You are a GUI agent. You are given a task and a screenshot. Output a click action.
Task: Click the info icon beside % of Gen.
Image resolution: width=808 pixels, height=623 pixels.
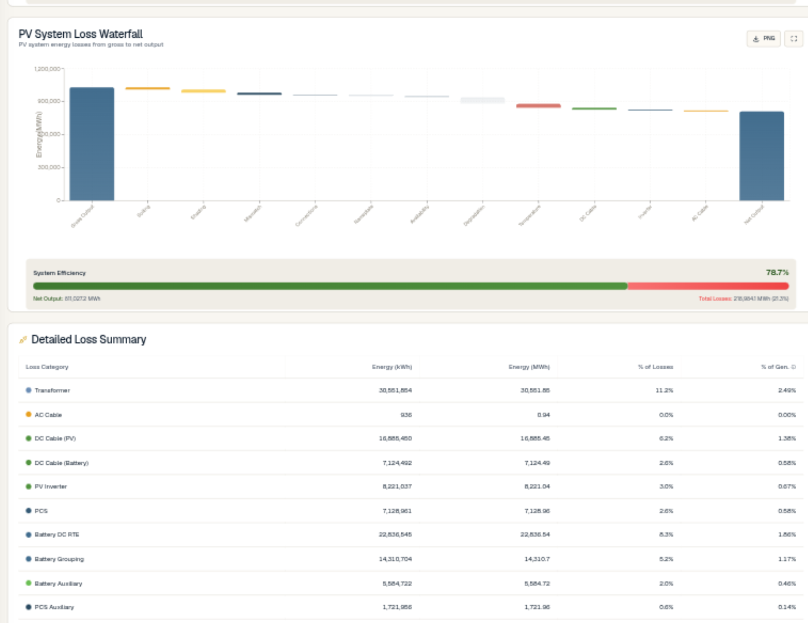(x=793, y=367)
